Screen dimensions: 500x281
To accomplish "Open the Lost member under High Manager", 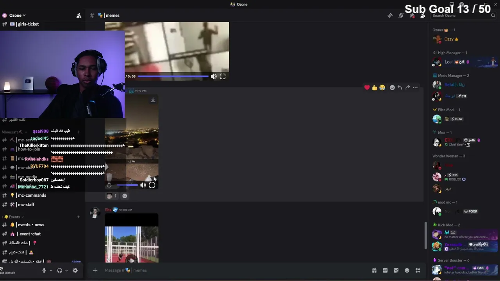I will [x=465, y=62].
